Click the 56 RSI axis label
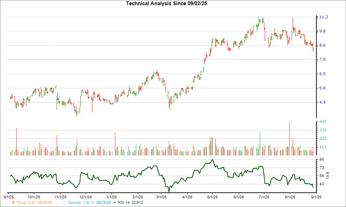This screenshot has height=207, width=346. point(322,176)
